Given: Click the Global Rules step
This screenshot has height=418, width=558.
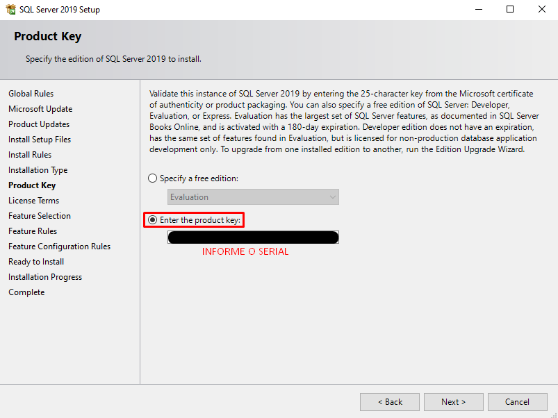Looking at the screenshot, I should pos(31,94).
